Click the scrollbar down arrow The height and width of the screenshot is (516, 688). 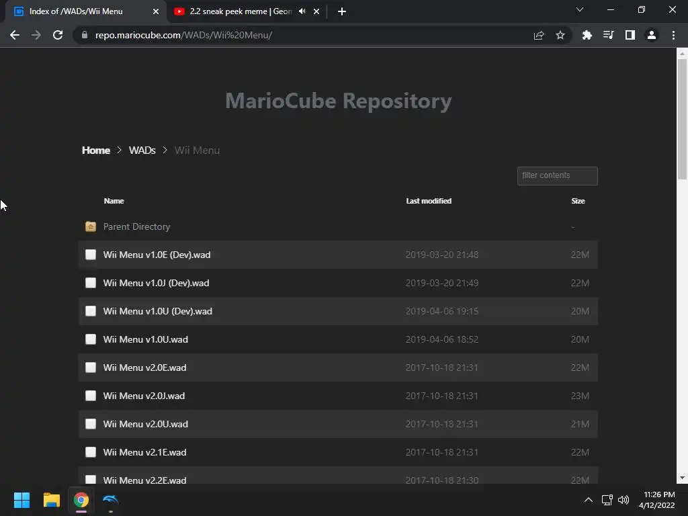pyautogui.click(x=682, y=478)
